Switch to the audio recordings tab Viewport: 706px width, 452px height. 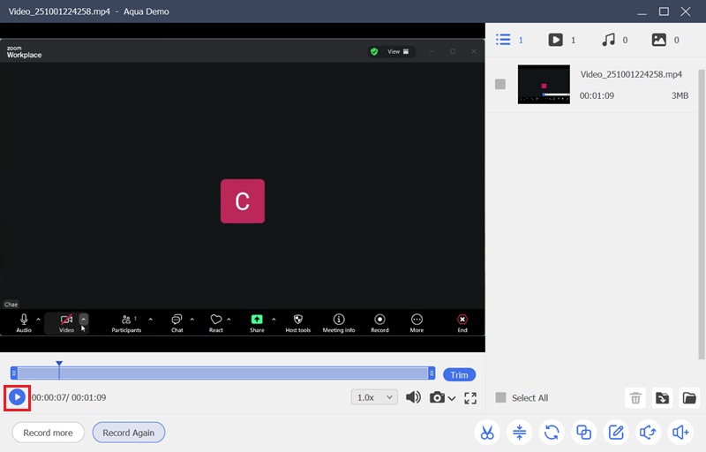click(608, 40)
